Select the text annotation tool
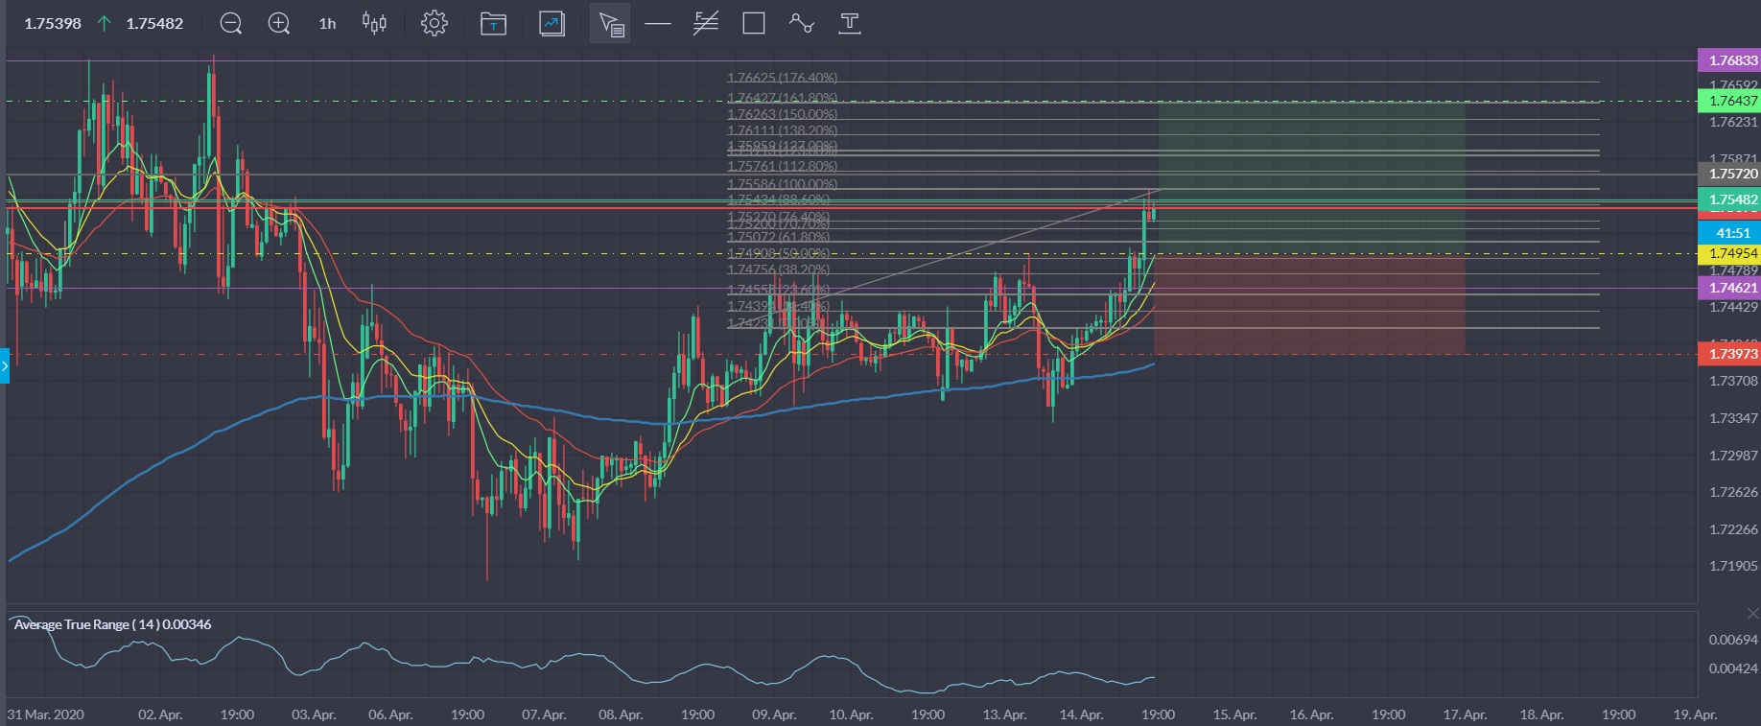 tap(850, 23)
